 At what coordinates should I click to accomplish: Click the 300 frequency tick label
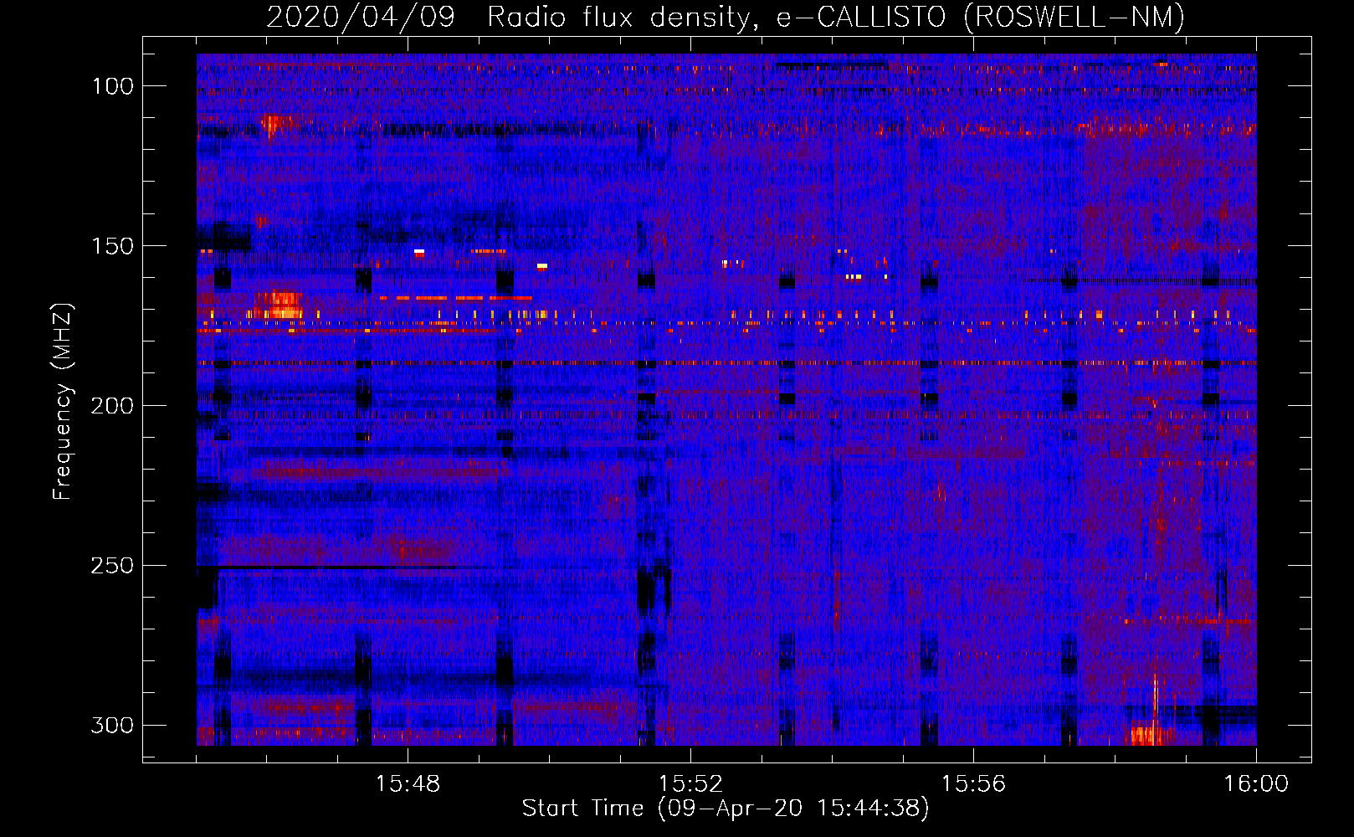pyautogui.click(x=113, y=725)
